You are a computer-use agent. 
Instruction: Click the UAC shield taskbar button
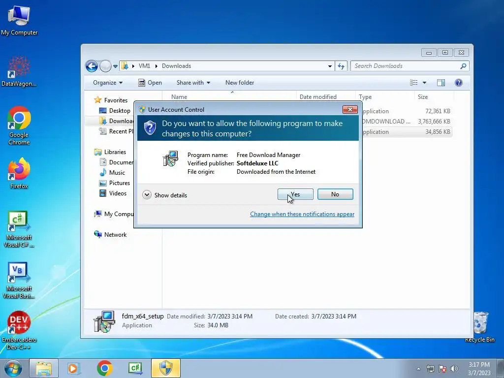[166, 368]
